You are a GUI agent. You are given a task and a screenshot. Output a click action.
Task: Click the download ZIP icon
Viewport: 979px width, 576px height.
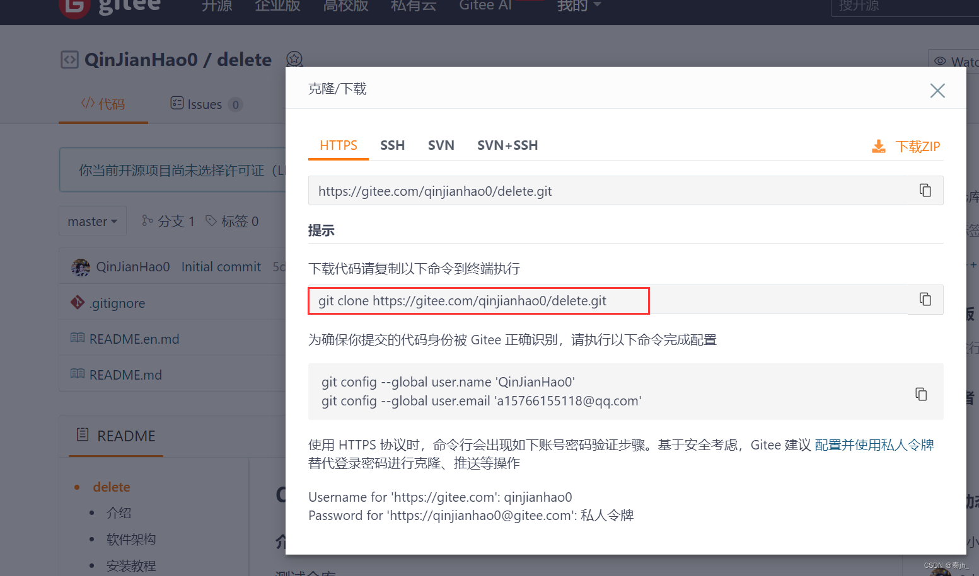pyautogui.click(x=878, y=147)
